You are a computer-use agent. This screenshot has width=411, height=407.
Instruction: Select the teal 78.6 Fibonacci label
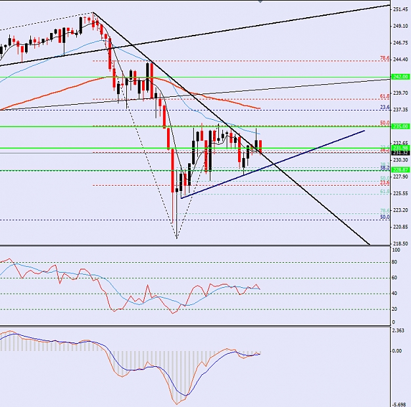tap(385, 211)
